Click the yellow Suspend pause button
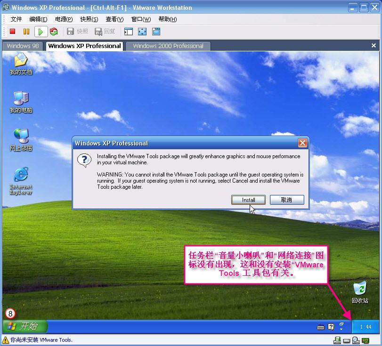This screenshot has height=346, width=382. tap(26, 32)
